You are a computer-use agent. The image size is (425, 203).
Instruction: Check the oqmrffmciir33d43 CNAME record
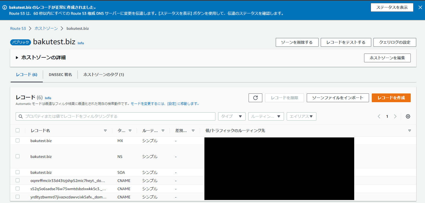coord(18,180)
